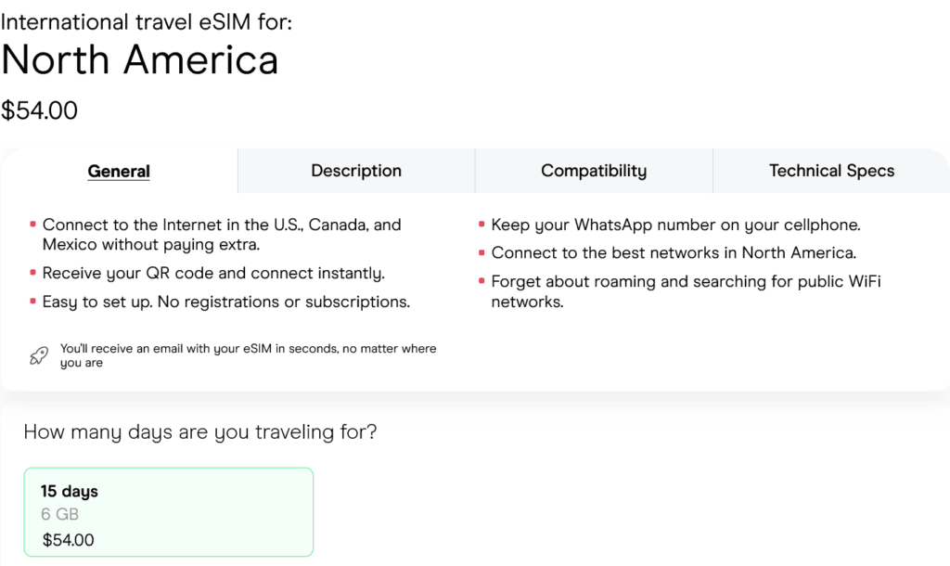Viewport: 950px width, 566px height.
Task: Open the Description tab
Action: point(356,171)
